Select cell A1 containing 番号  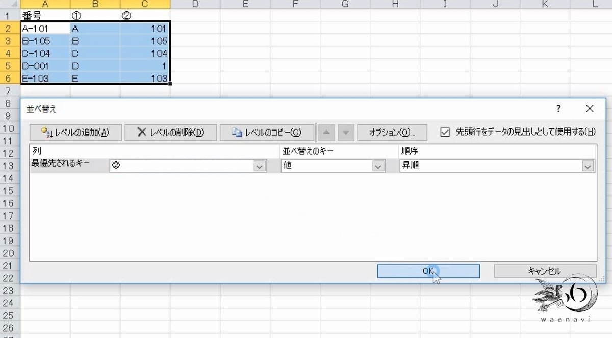45,16
